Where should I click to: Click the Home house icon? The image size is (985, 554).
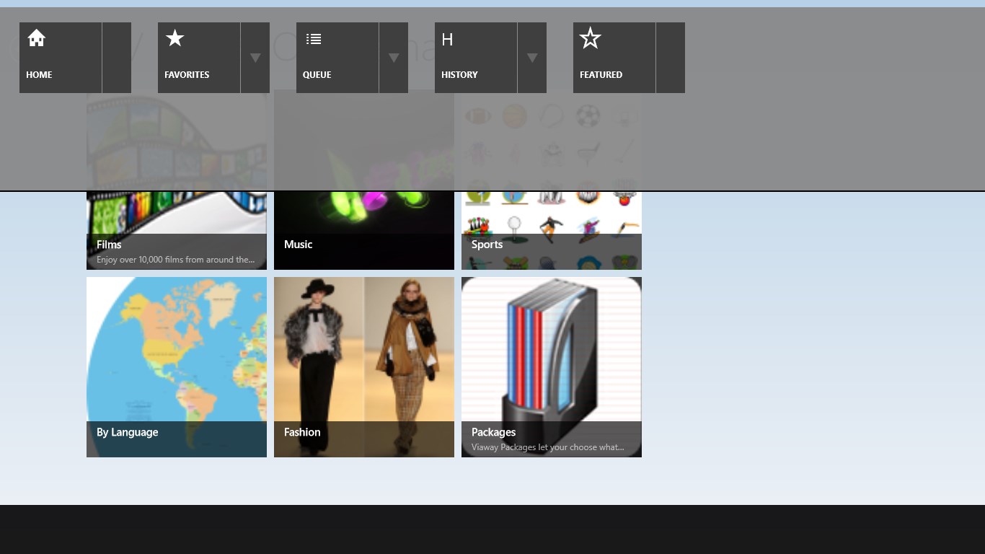pos(37,38)
